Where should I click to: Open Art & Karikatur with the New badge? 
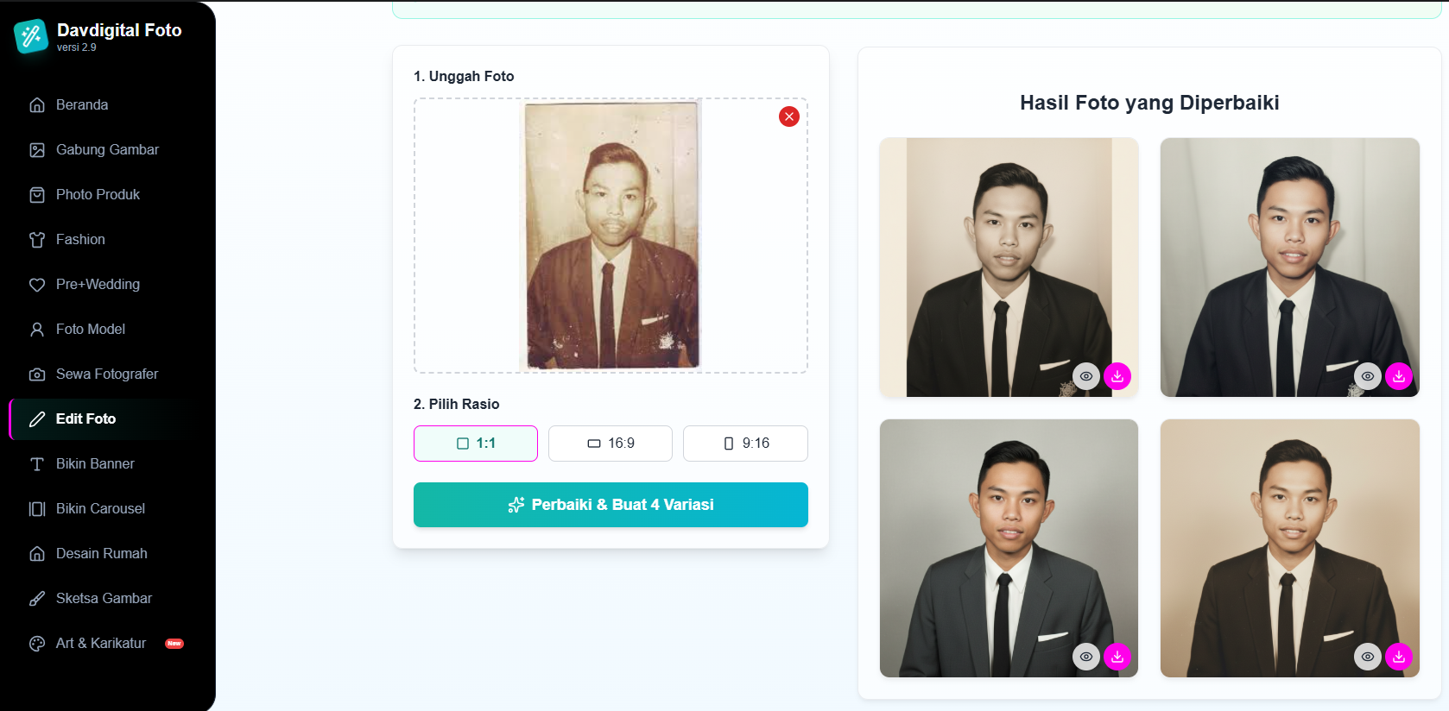coord(101,644)
